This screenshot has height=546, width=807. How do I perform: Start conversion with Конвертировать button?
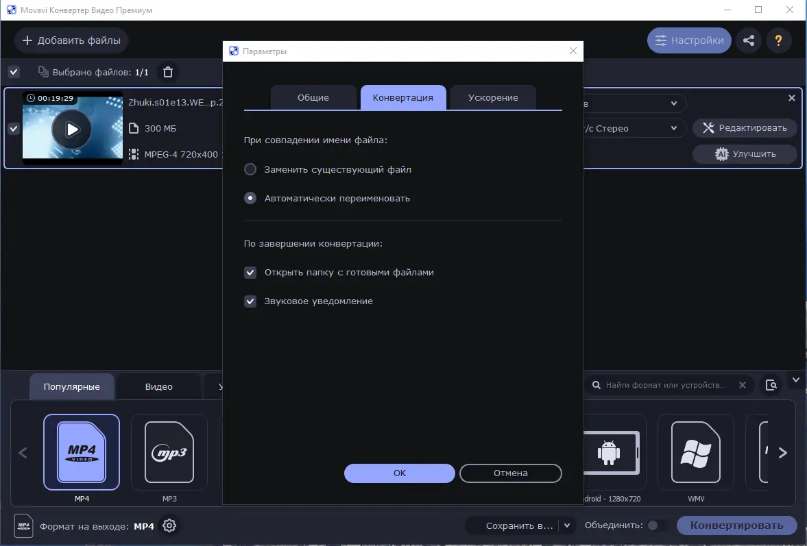(x=736, y=525)
